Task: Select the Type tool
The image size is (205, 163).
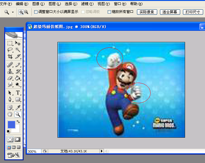Action: pos(18,93)
